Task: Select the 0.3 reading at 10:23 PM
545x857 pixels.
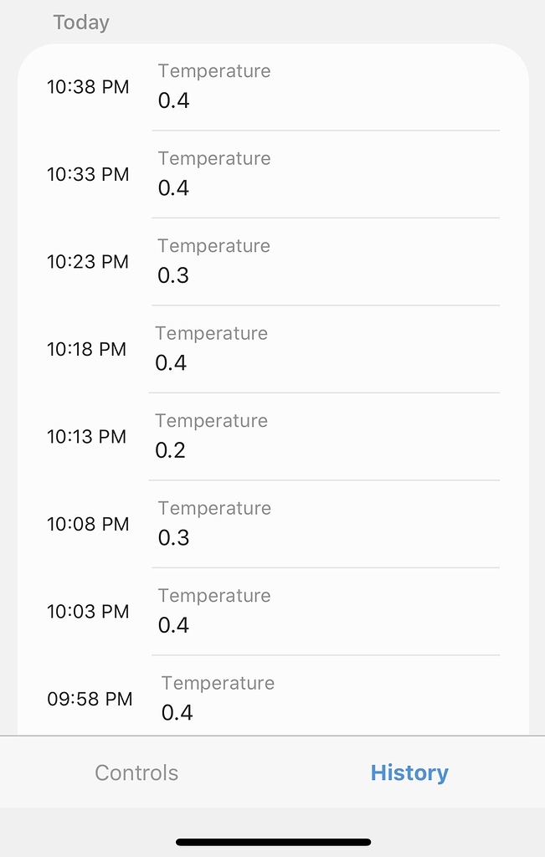Action: pos(172,275)
